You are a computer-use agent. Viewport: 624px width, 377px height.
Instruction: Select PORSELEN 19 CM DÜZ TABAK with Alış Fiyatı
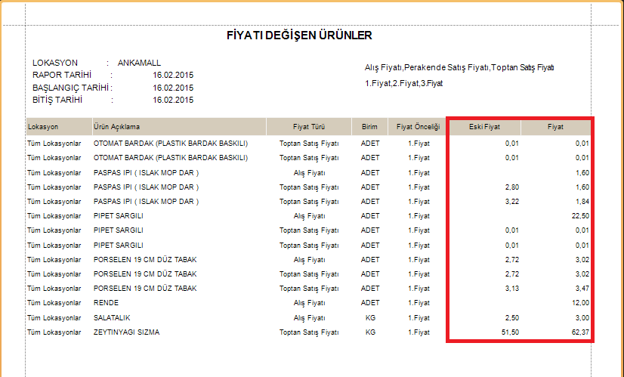click(x=145, y=260)
